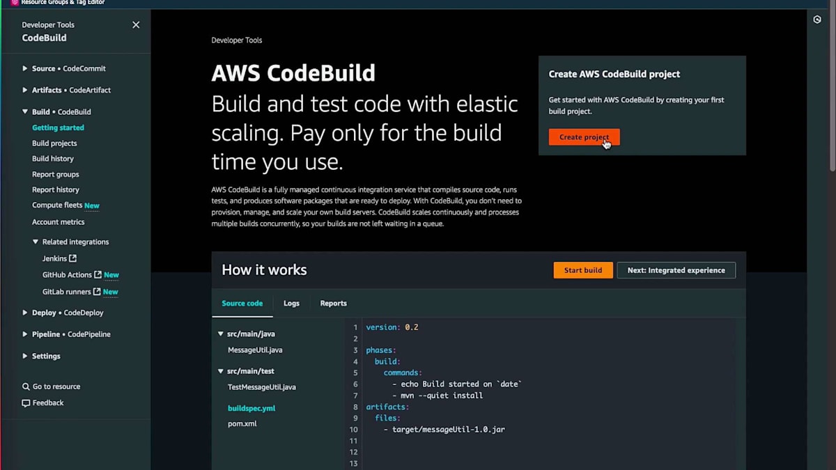Select the MessageUtil.java file

[x=255, y=350]
